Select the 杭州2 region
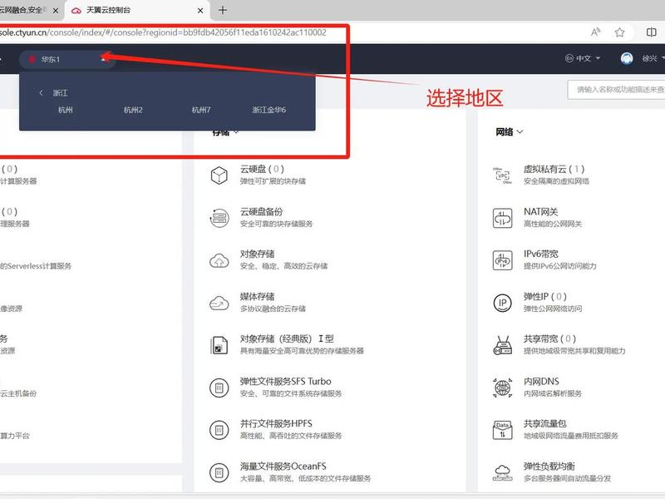The width and height of the screenshot is (665, 499). coord(133,110)
